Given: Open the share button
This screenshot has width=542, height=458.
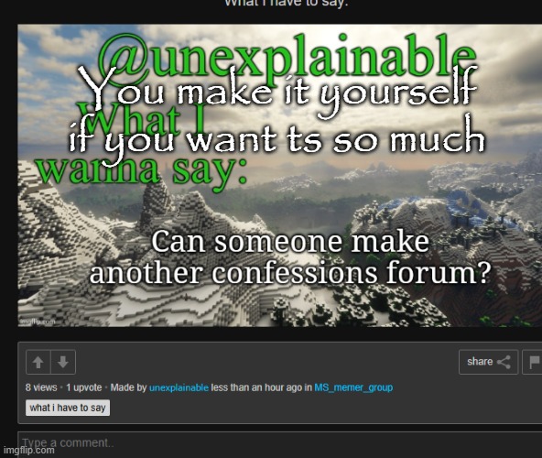Looking at the screenshot, I should click(488, 362).
